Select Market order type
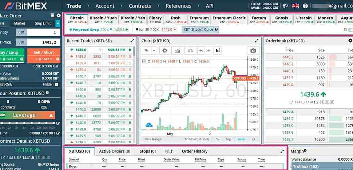Viewport: 353px width, 170px height. [x=20, y=23]
